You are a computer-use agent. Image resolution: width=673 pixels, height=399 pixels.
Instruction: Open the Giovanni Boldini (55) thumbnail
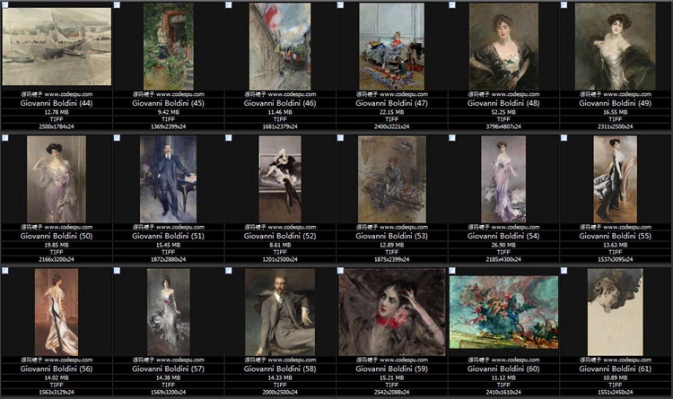coord(615,179)
